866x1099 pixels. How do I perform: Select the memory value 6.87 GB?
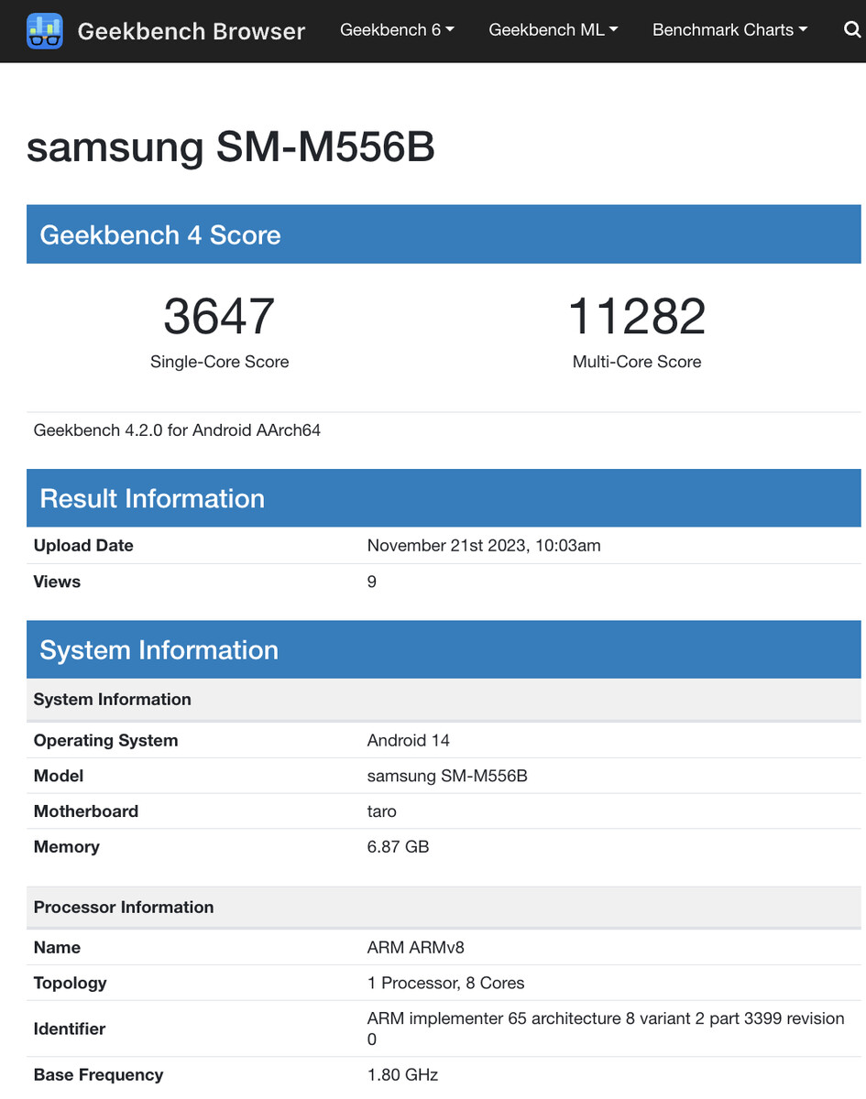(398, 847)
